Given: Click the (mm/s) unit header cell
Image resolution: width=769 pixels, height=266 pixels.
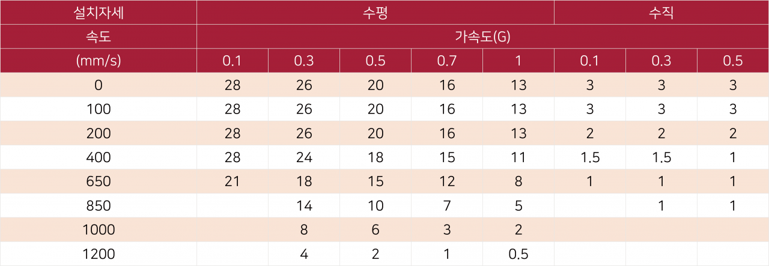Looking at the screenshot, I should (x=98, y=61).
